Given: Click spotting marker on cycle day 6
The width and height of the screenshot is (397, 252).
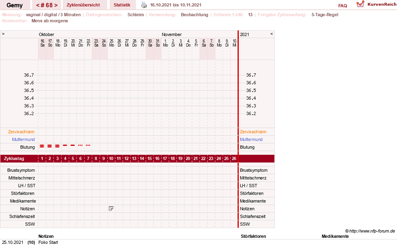Looking at the screenshot, I should (x=80, y=145).
